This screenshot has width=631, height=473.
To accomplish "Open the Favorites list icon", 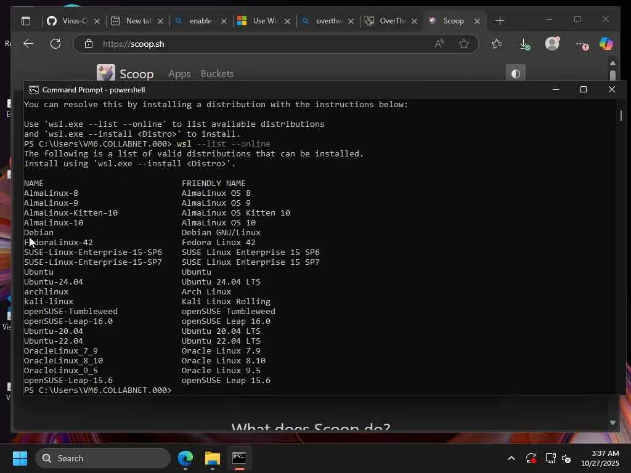I will (x=497, y=44).
